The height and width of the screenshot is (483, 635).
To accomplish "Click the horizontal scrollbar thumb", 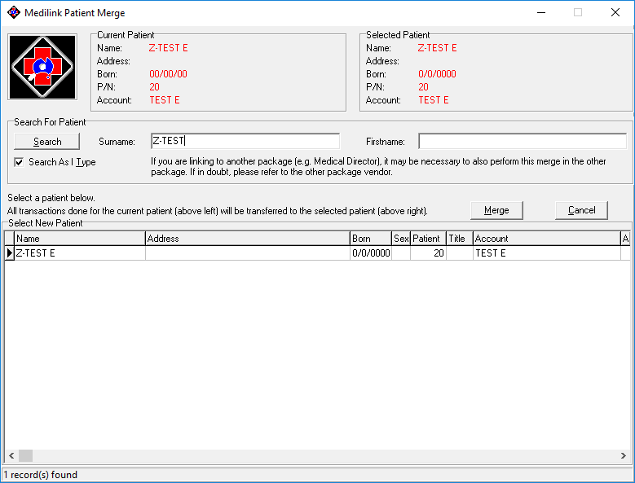I will [x=25, y=455].
